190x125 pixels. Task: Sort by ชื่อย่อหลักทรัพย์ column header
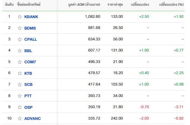point(29,4)
